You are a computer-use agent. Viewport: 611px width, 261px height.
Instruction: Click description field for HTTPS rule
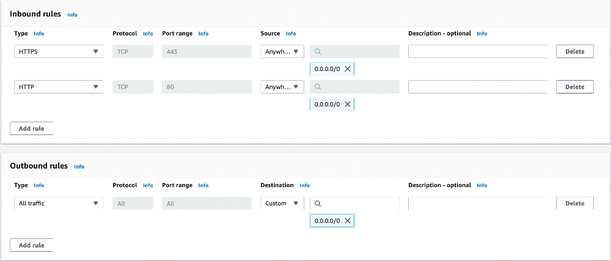point(477,52)
